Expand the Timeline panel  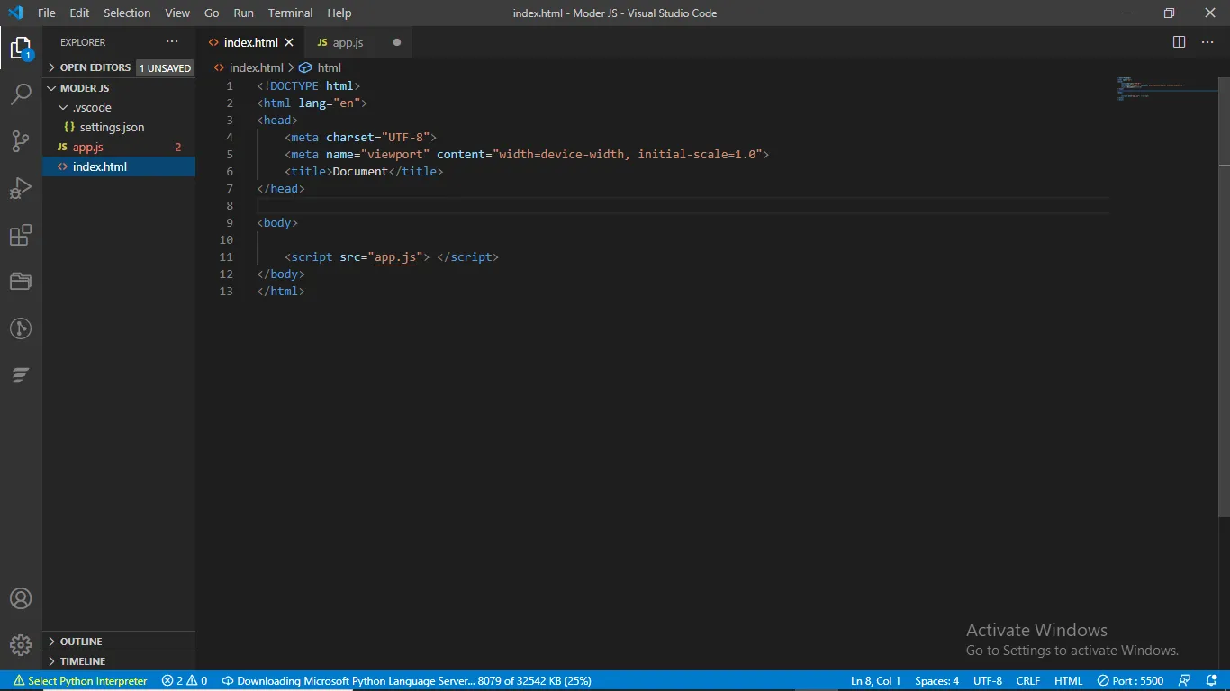[x=84, y=661]
